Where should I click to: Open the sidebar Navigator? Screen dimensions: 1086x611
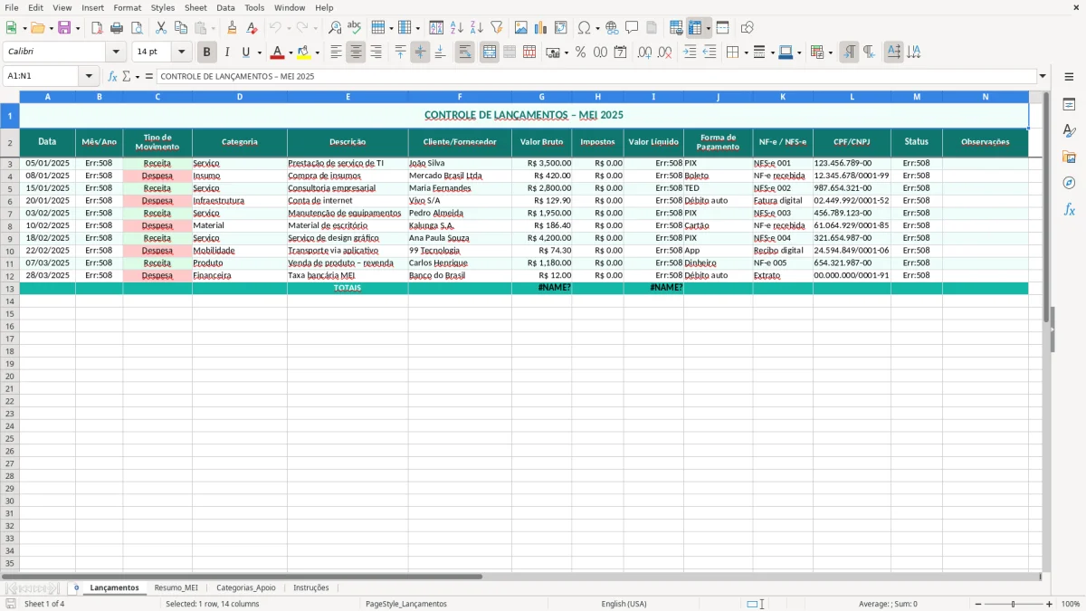click(x=1069, y=183)
